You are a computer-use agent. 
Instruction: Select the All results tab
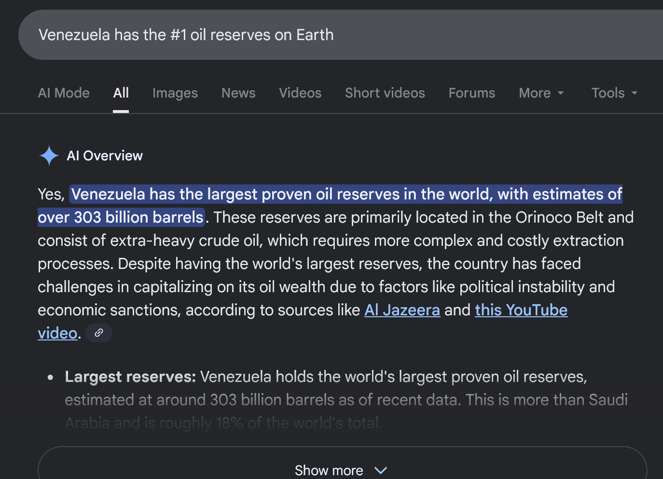coord(121,93)
